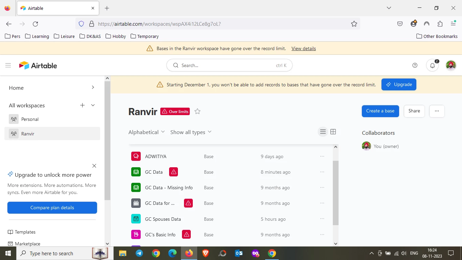Click the Create a base button
Image resolution: width=462 pixels, height=260 pixels.
[x=380, y=111]
